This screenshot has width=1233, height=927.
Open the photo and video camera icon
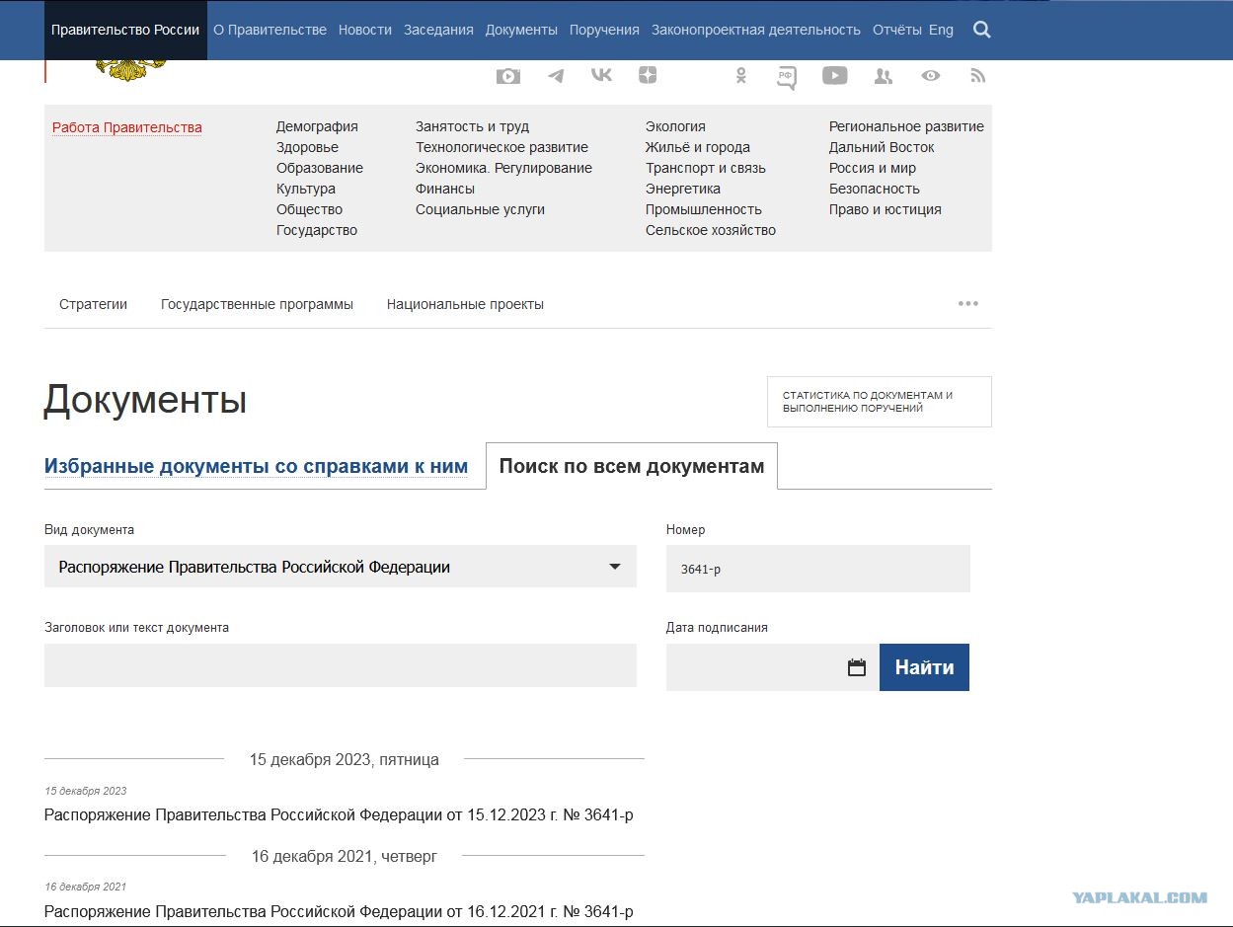coord(508,76)
